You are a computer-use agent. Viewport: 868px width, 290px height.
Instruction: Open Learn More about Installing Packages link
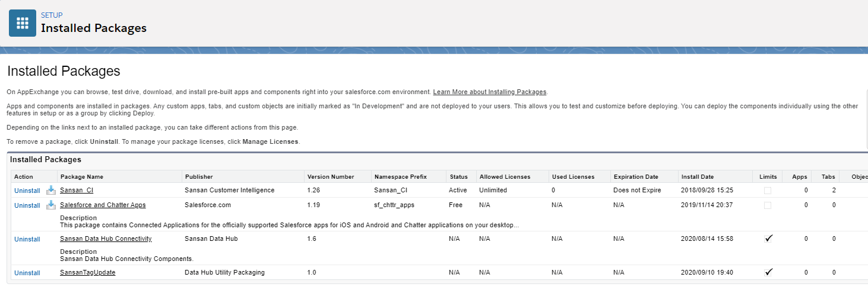[490, 92]
